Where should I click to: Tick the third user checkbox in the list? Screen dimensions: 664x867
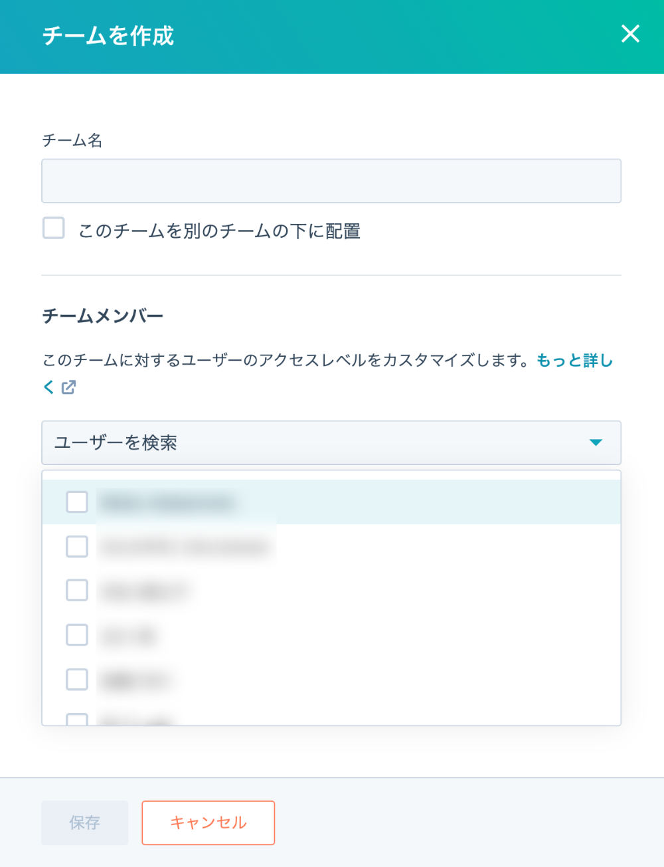pos(77,590)
